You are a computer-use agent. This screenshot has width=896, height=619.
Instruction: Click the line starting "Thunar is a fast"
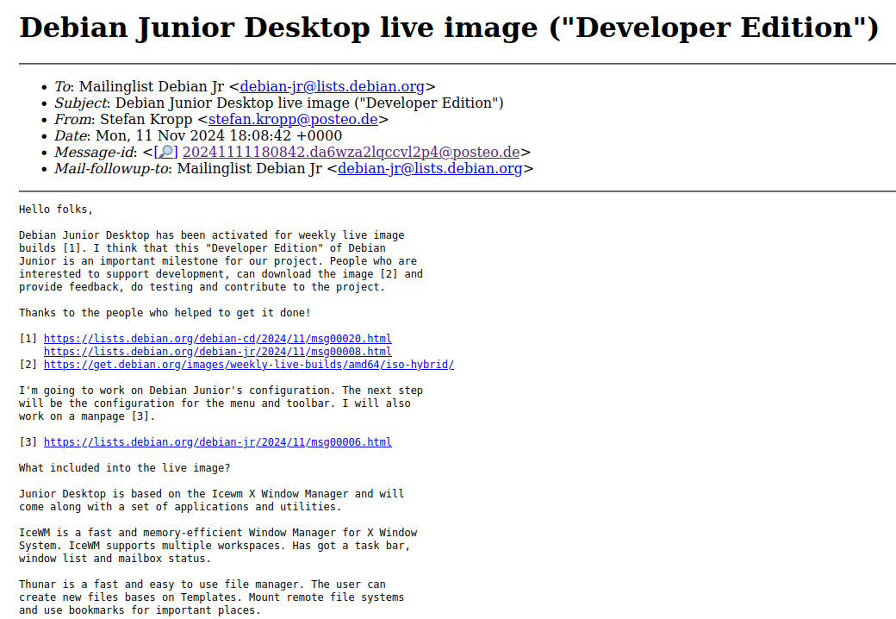point(202,585)
